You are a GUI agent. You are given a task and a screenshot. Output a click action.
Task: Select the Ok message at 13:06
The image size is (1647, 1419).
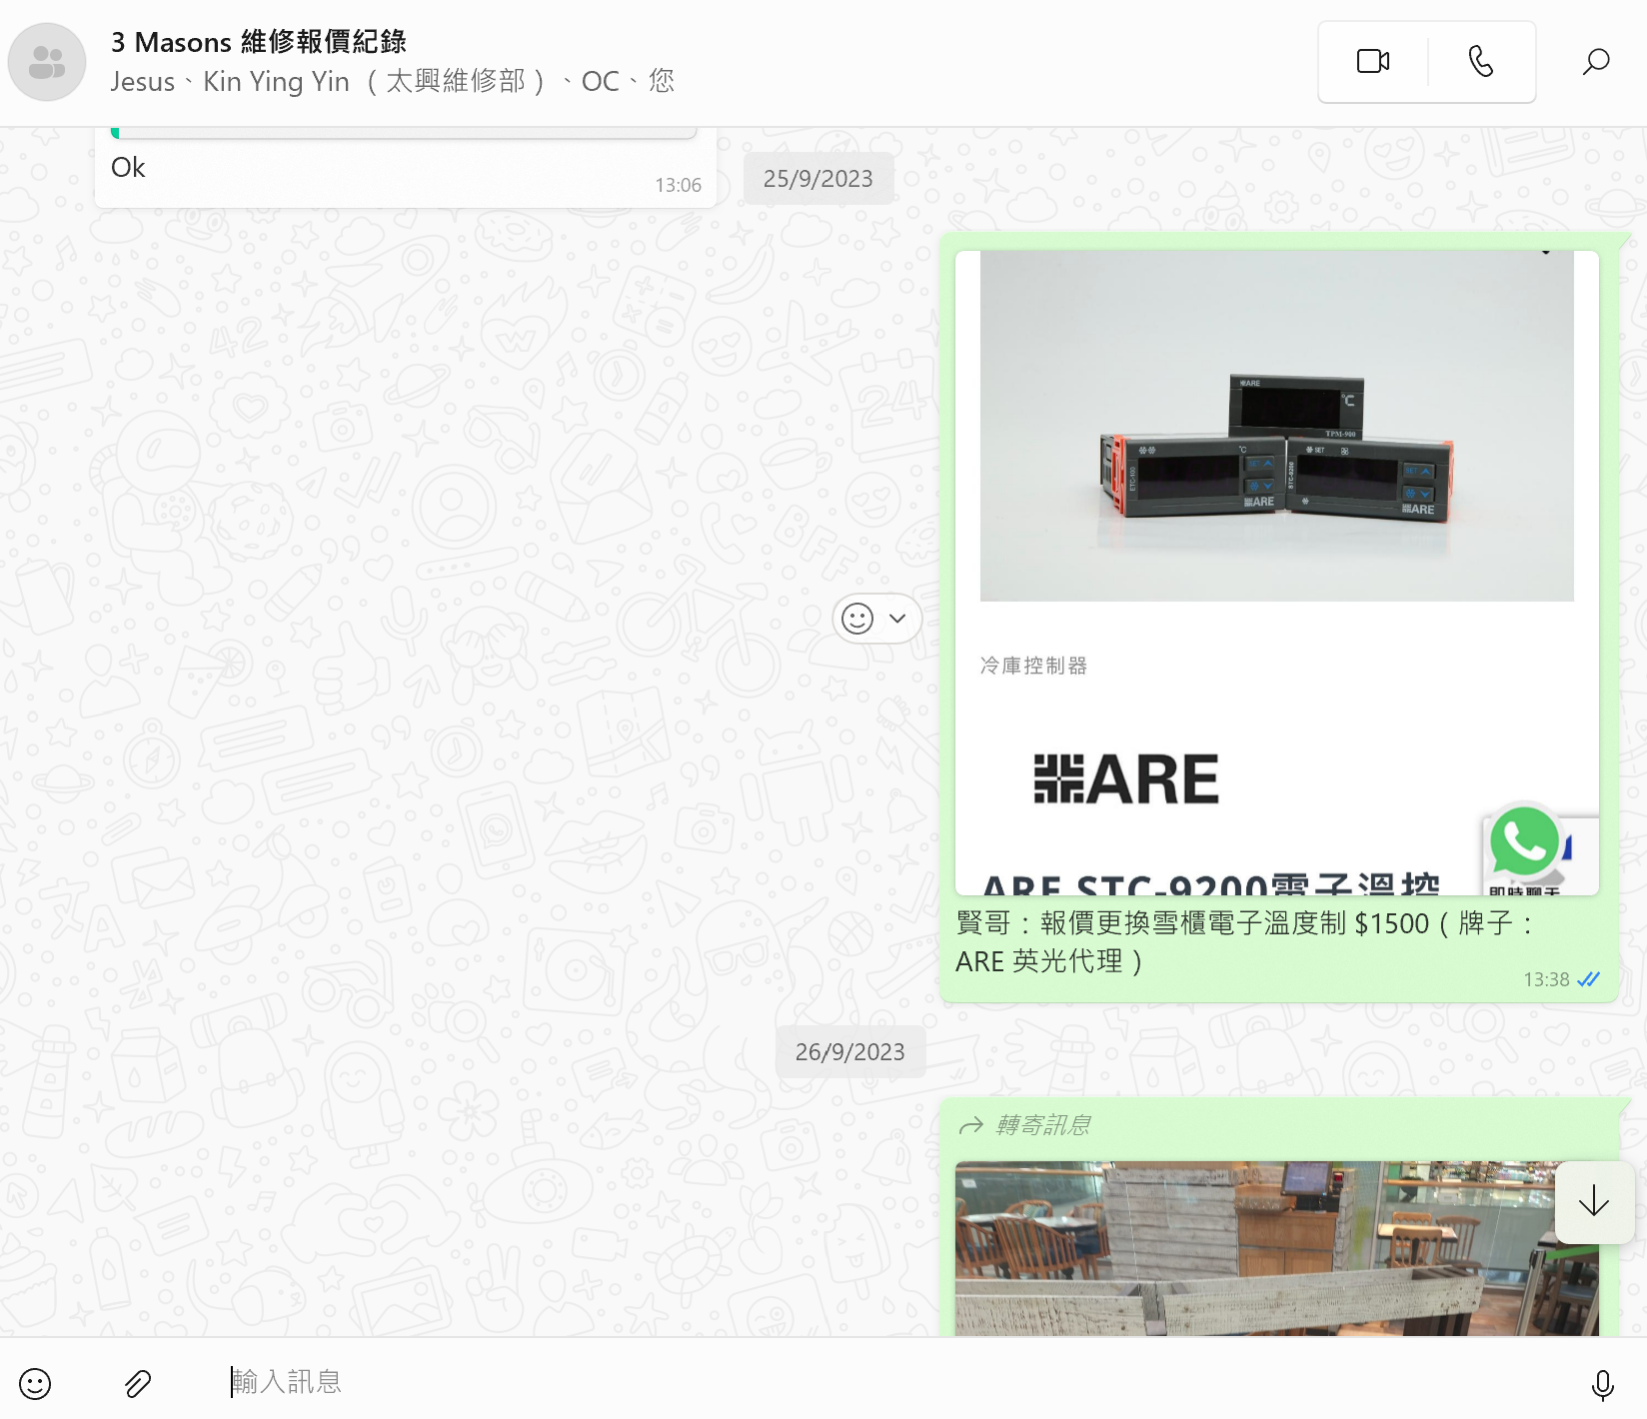point(405,168)
